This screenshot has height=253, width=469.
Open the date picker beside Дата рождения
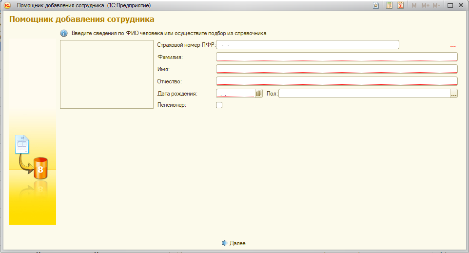click(259, 94)
